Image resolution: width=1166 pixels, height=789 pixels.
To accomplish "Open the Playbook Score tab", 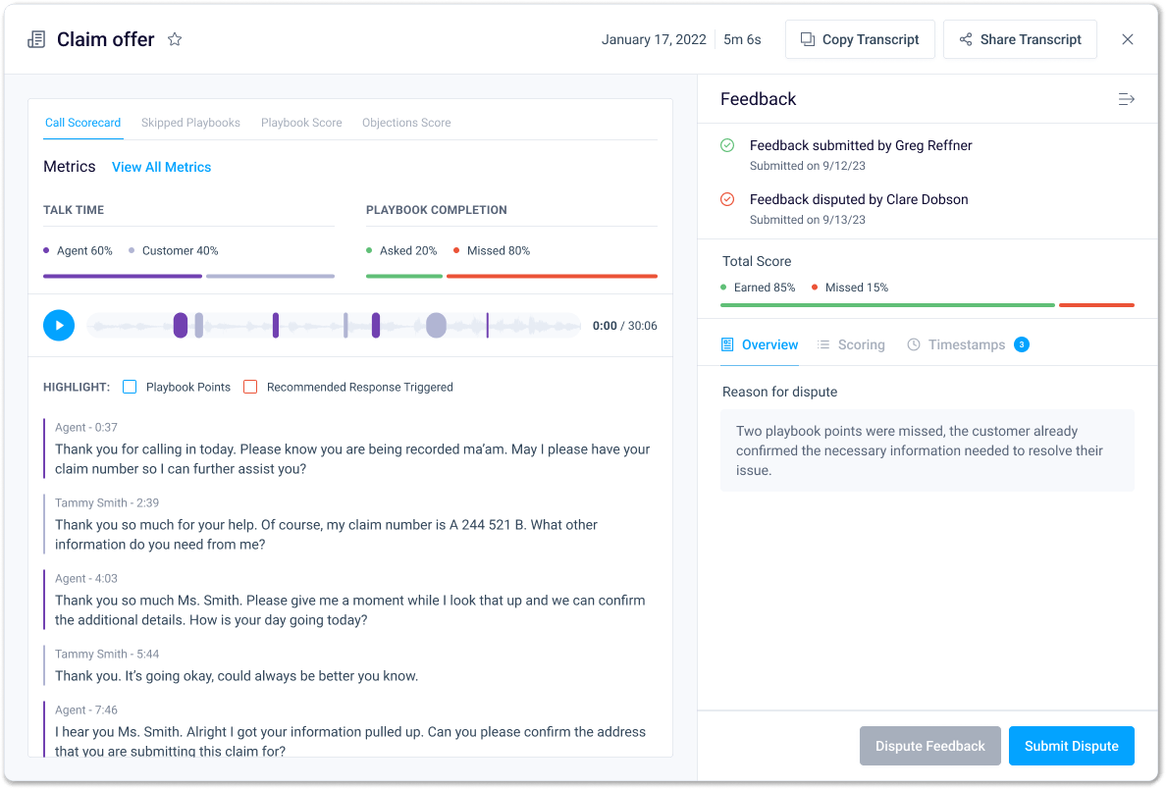I will [301, 123].
